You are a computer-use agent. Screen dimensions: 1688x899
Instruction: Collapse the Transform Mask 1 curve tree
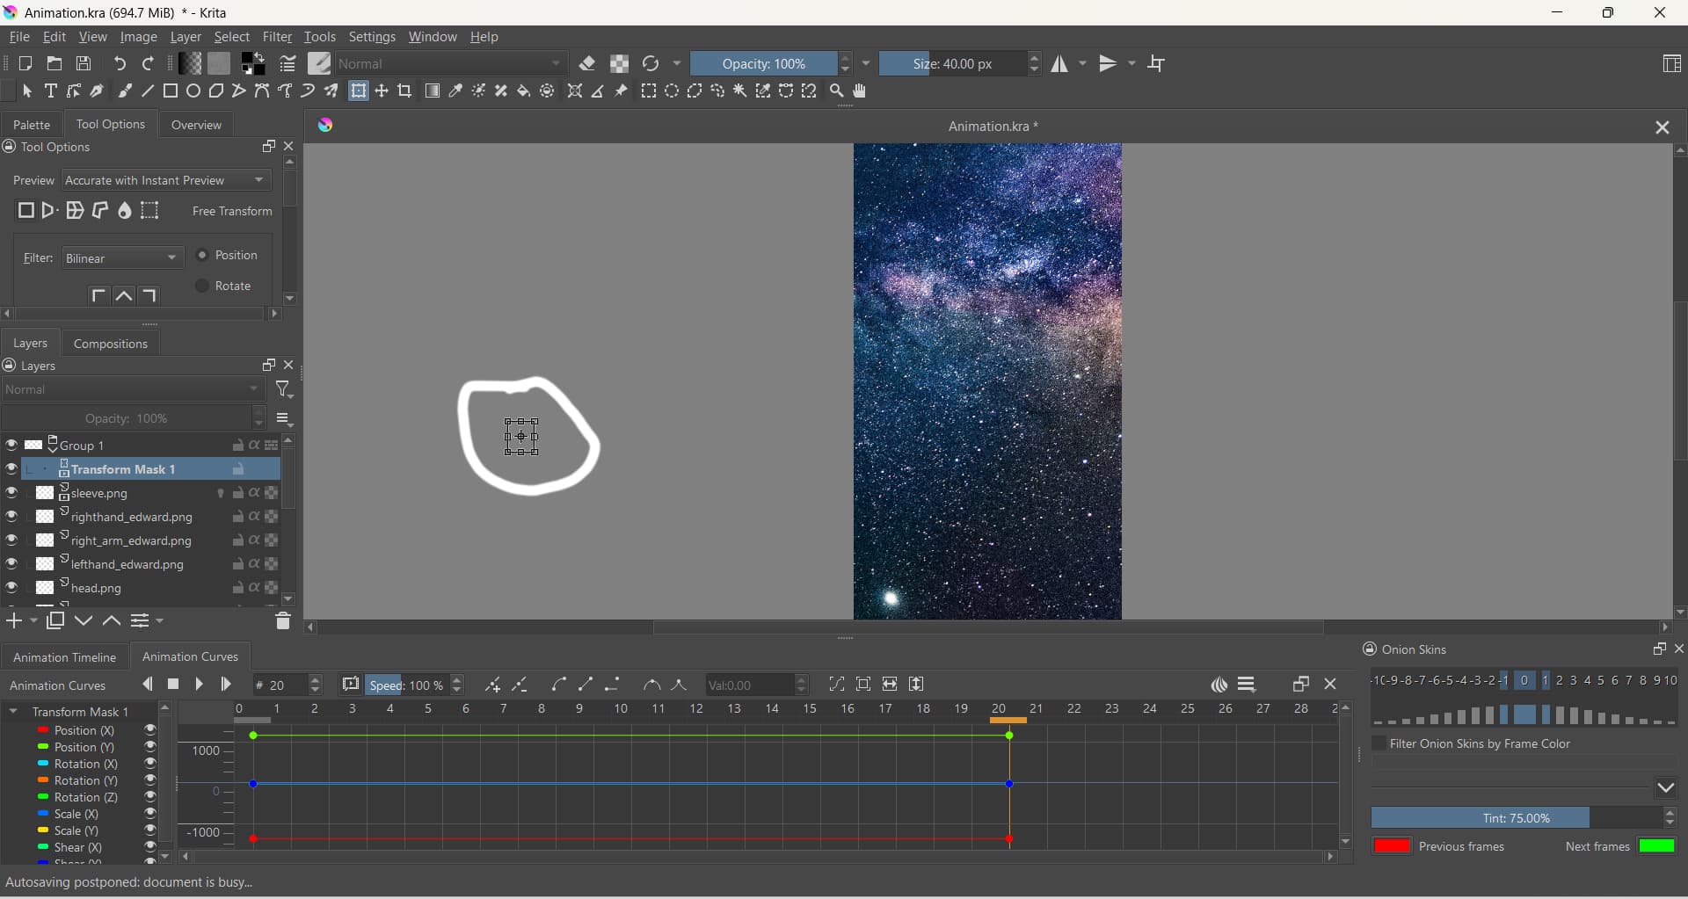[x=14, y=712]
